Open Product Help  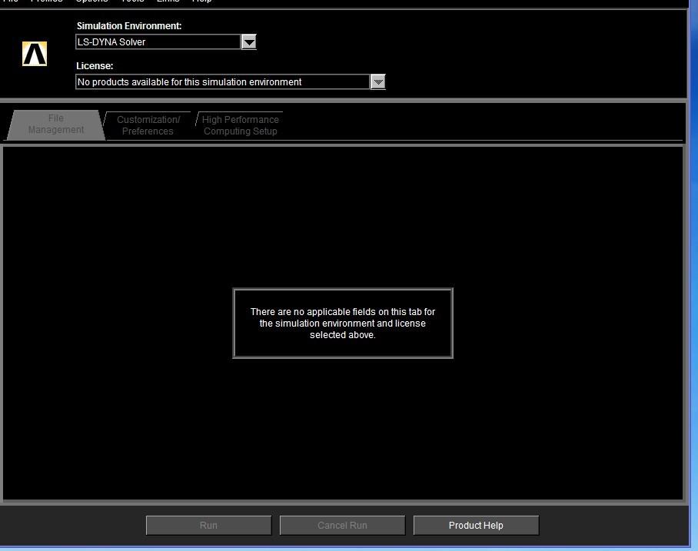click(476, 525)
